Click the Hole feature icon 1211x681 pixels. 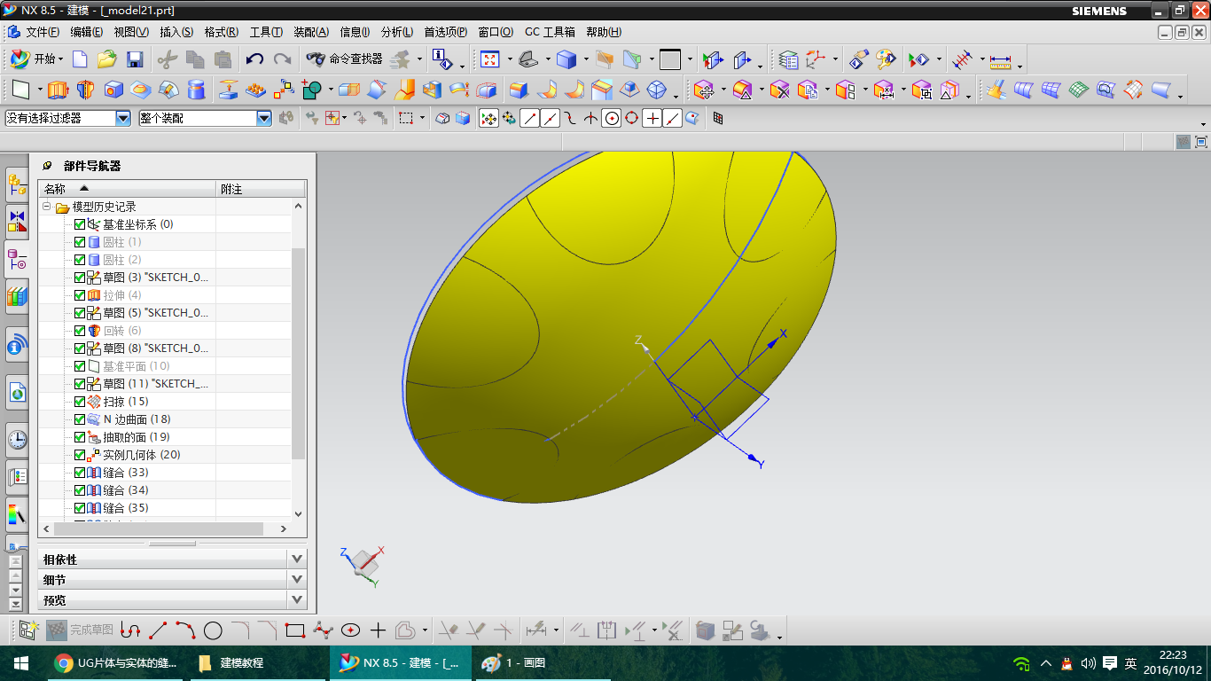click(113, 90)
